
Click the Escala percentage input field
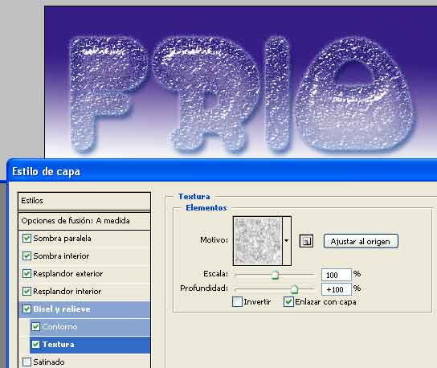[x=336, y=275]
